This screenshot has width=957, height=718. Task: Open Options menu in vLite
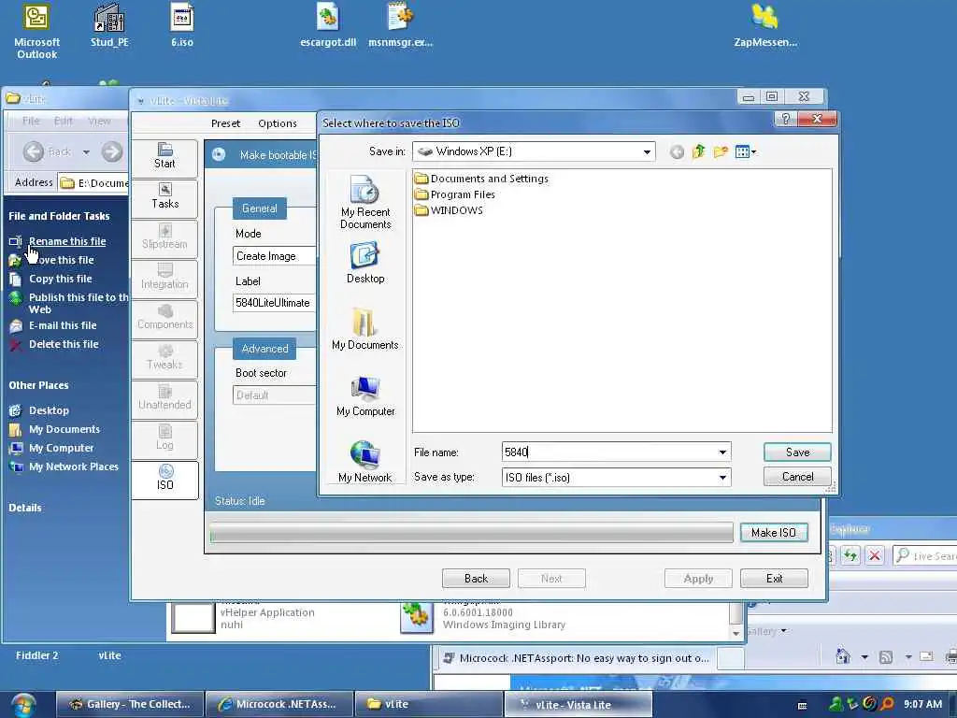(277, 123)
